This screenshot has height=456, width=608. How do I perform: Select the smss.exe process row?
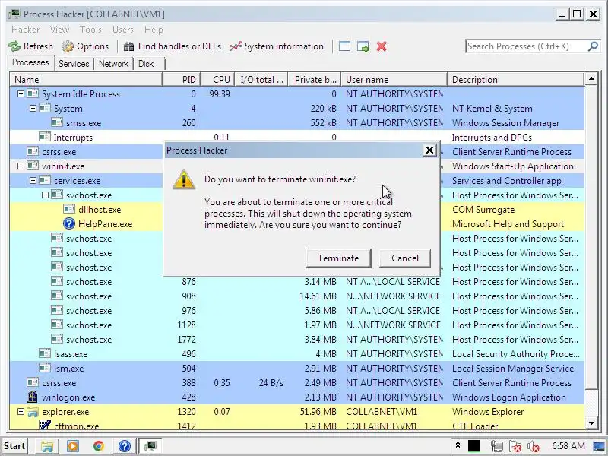pyautogui.click(x=297, y=123)
